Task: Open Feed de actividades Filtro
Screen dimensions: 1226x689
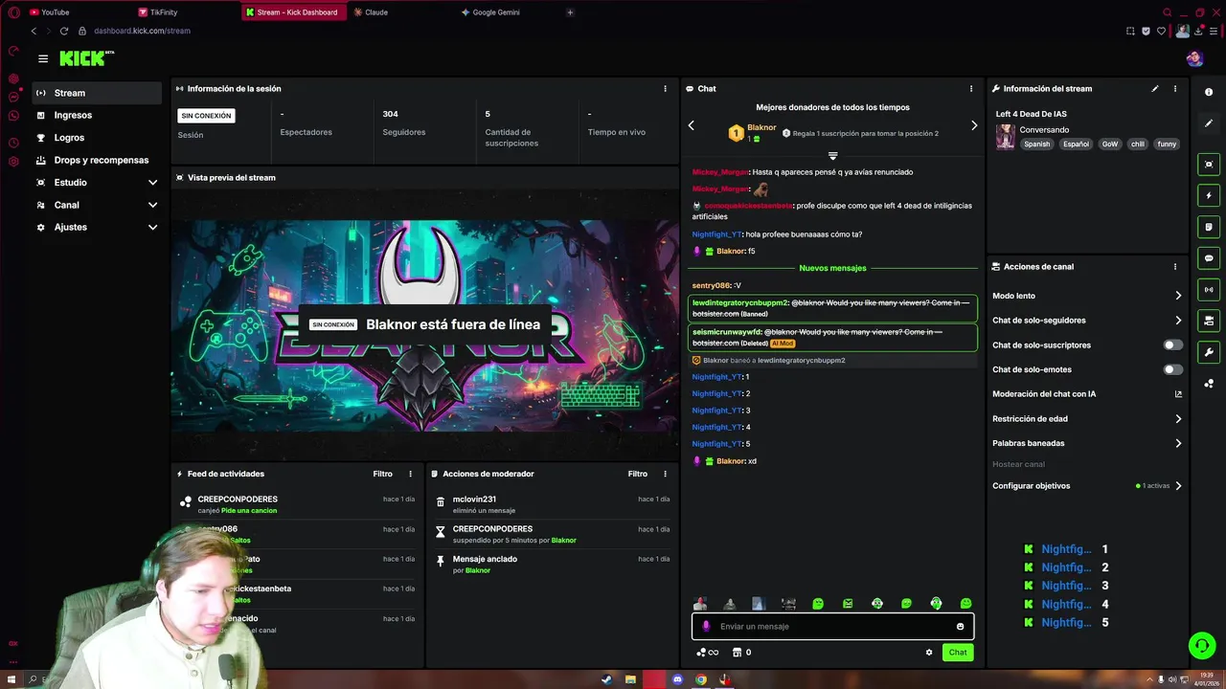Action: pyautogui.click(x=382, y=474)
